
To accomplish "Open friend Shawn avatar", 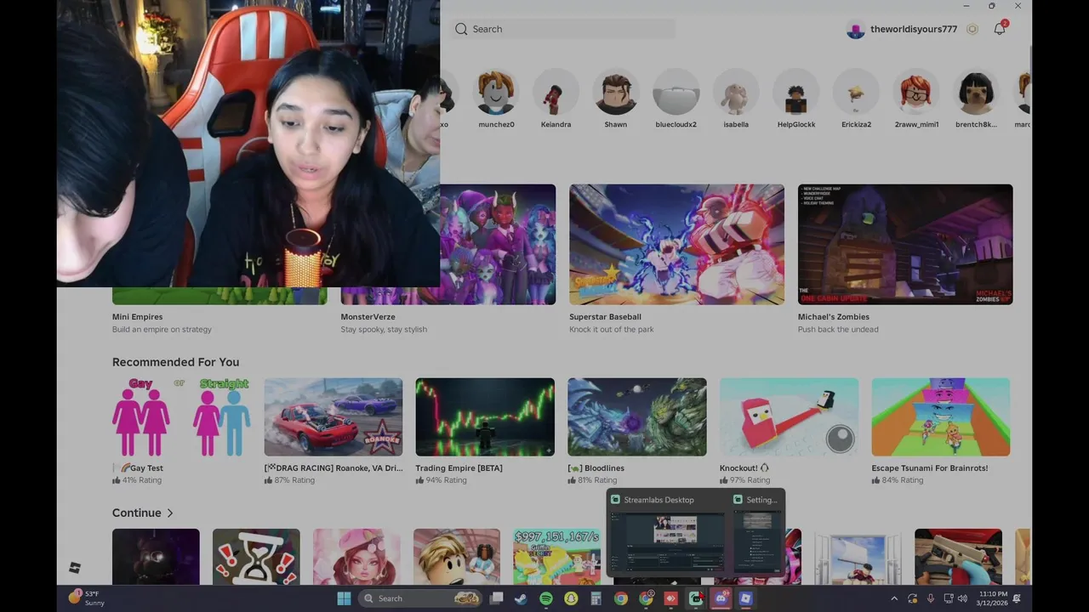I will click(616, 92).
